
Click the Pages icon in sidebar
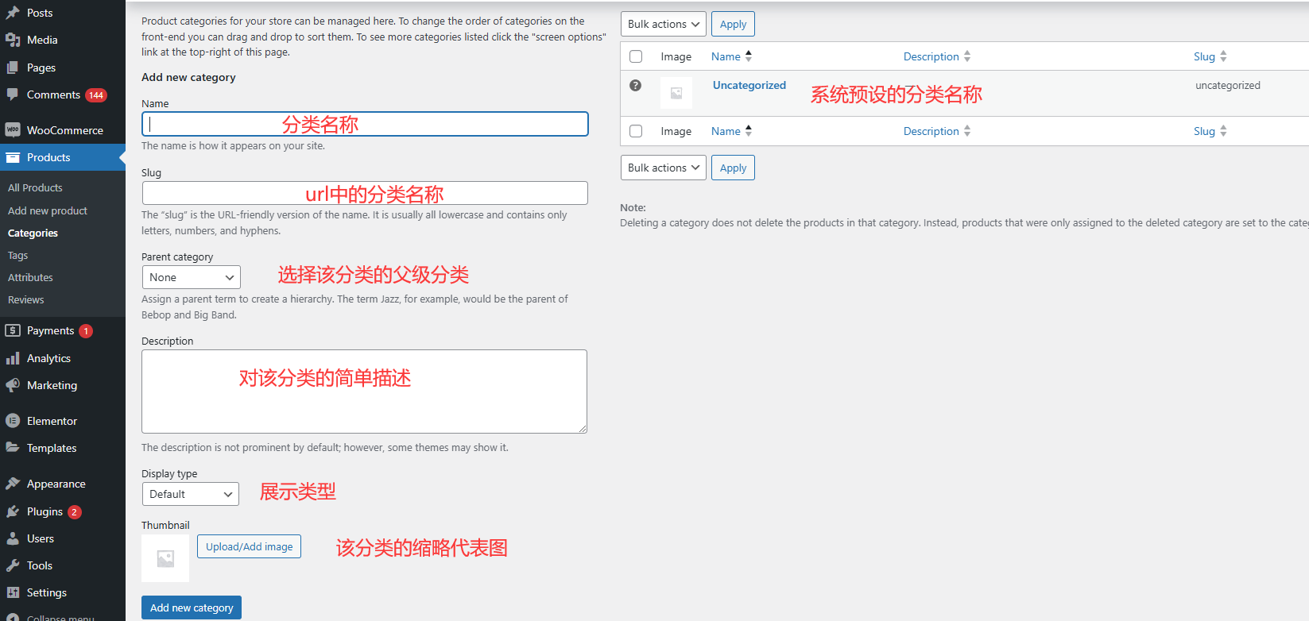click(x=13, y=67)
